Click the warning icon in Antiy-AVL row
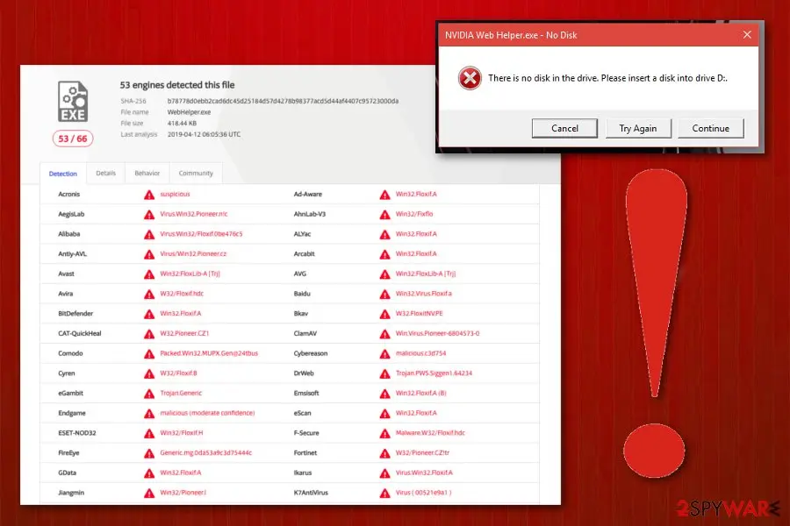This screenshot has width=790, height=526. click(x=149, y=255)
